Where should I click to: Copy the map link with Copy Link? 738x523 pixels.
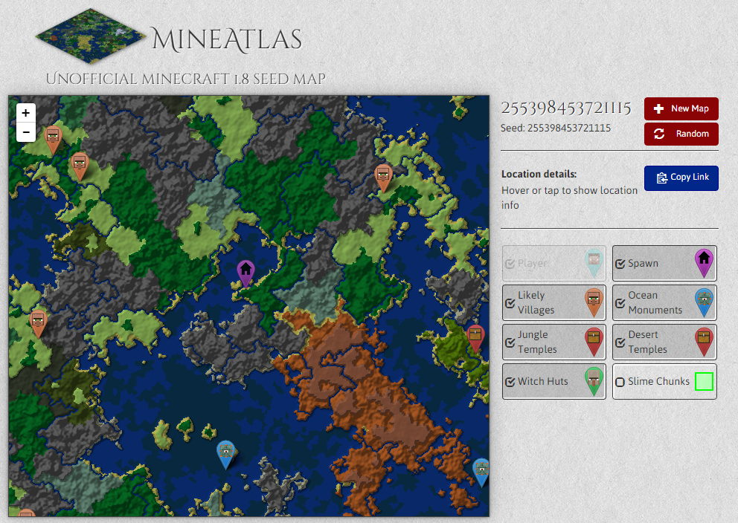click(x=681, y=178)
